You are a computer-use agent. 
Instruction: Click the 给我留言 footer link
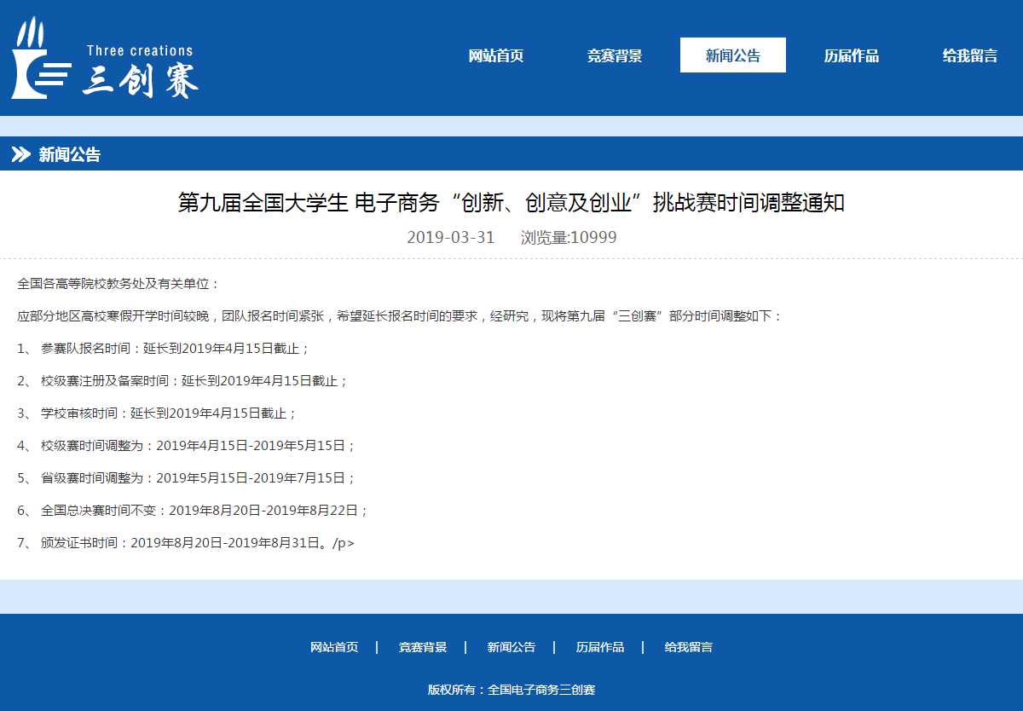coord(689,647)
